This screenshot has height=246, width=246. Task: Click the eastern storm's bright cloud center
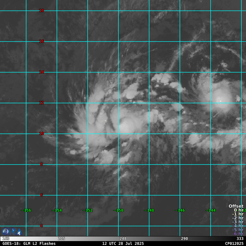[x=220, y=99]
